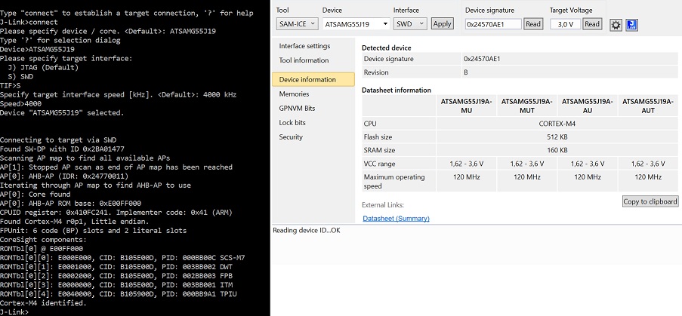
Task: Click the ROMTbl TPIU line in terminal
Action: pyautogui.click(x=119, y=294)
